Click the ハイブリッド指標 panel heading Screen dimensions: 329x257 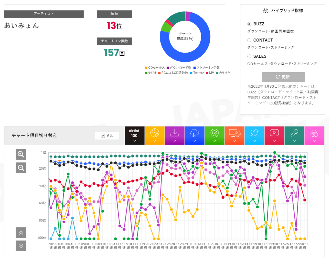[x=287, y=11]
